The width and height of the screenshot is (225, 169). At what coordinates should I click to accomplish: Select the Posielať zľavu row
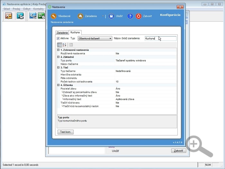[117, 89]
